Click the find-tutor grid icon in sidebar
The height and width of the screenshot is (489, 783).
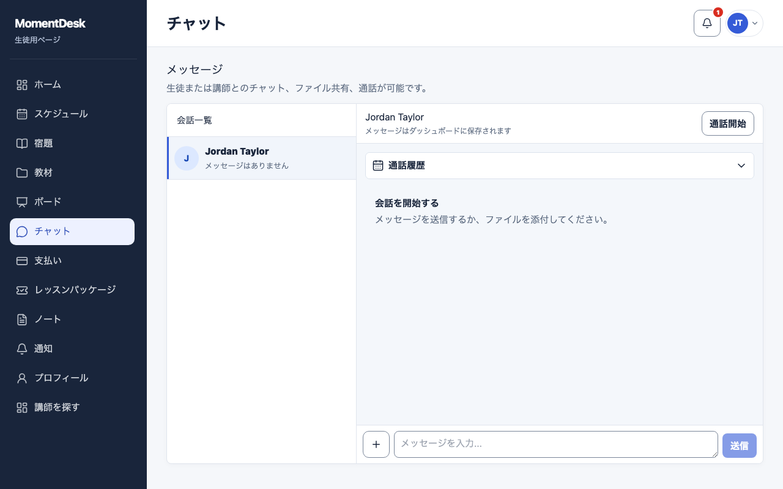[22, 408]
